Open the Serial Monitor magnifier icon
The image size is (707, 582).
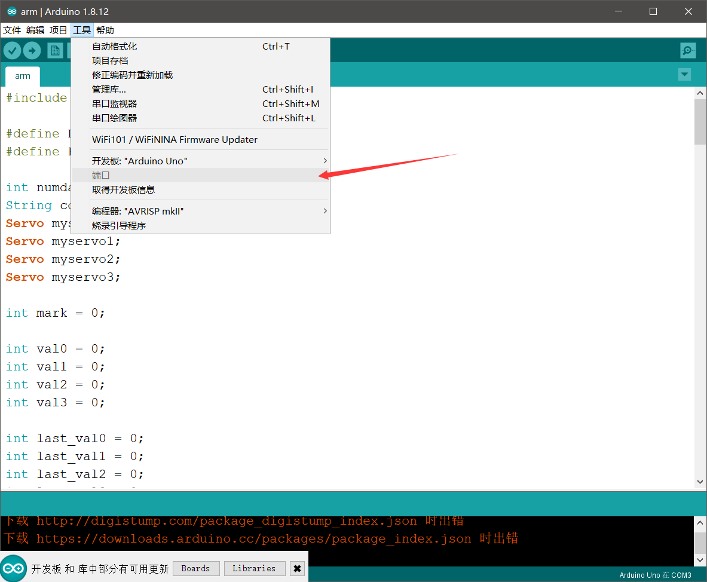click(x=688, y=50)
